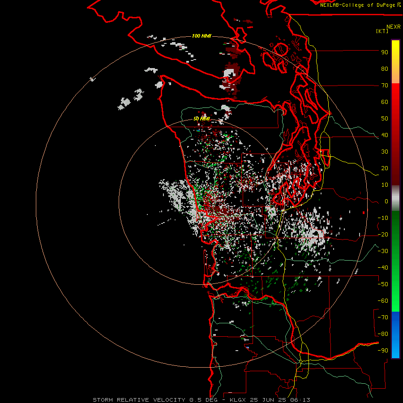The image size is (403, 403).
Task: Click the "06:13" timestamp
Action: [301, 400]
